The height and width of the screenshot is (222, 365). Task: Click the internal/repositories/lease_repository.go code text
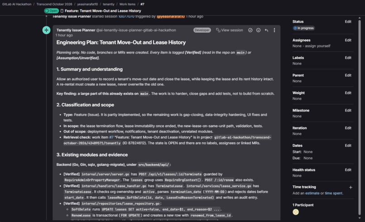(x=120, y=203)
